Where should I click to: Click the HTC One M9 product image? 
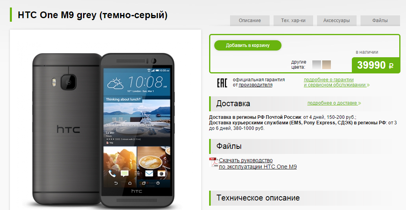[104, 129]
